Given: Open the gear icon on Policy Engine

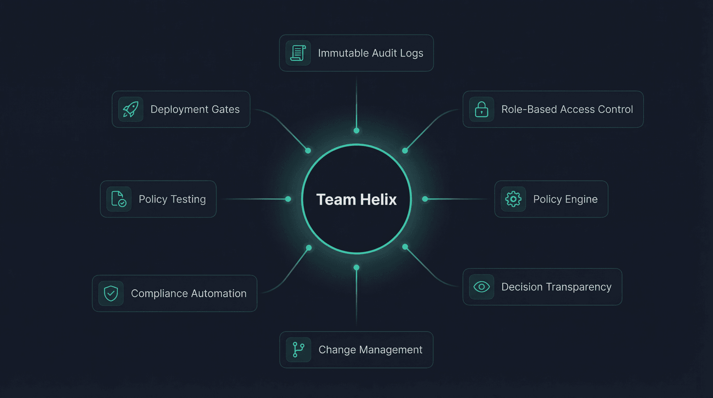Looking at the screenshot, I should click(x=513, y=199).
